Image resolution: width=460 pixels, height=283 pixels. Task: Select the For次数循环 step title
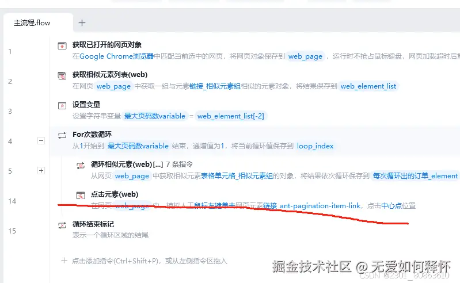pyautogui.click(x=92, y=135)
